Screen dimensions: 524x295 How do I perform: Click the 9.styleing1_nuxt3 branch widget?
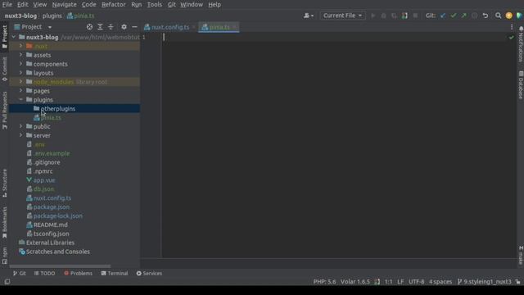pyautogui.click(x=484, y=282)
